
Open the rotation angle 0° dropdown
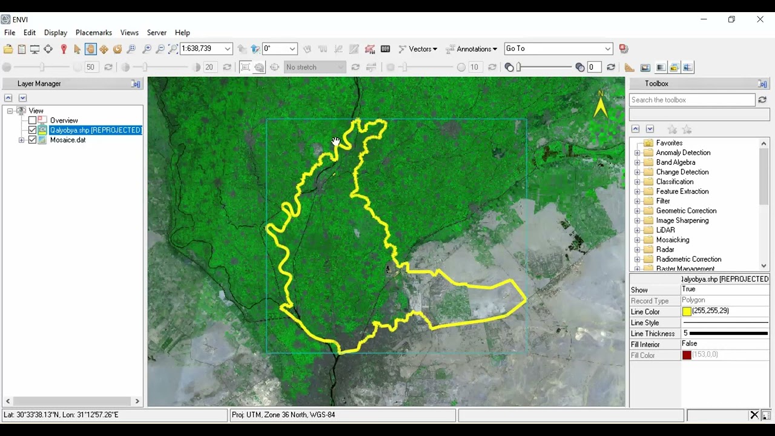[x=292, y=48]
